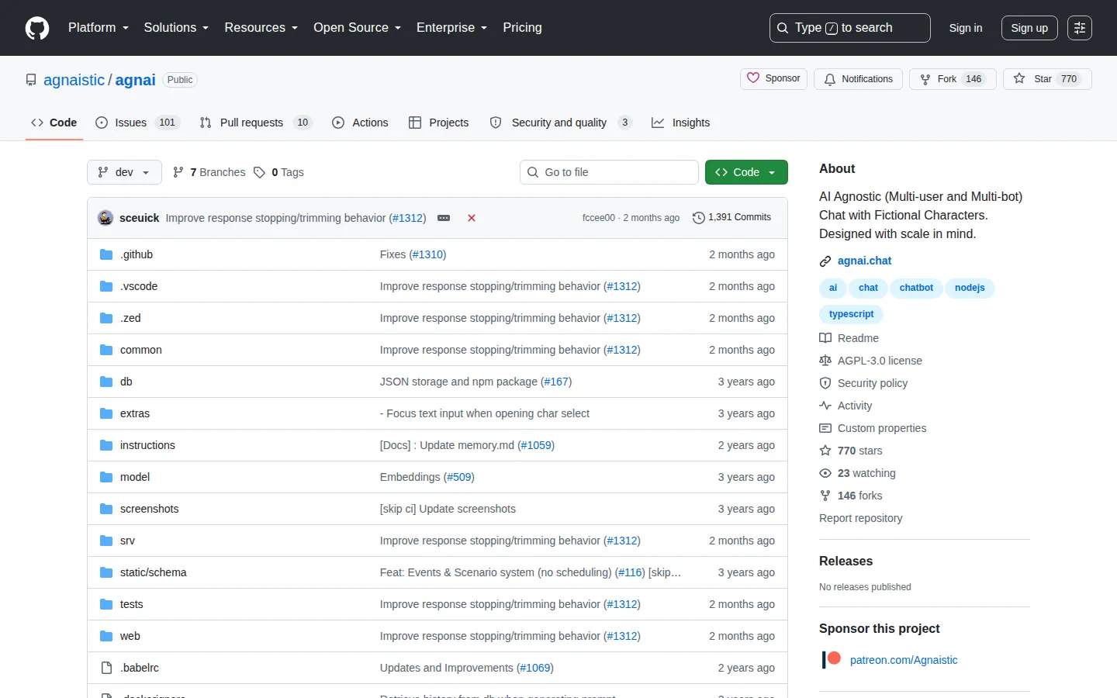Viewport: 1117px width, 698px height.
Task: View the failed checks red X status
Action: pyautogui.click(x=472, y=218)
